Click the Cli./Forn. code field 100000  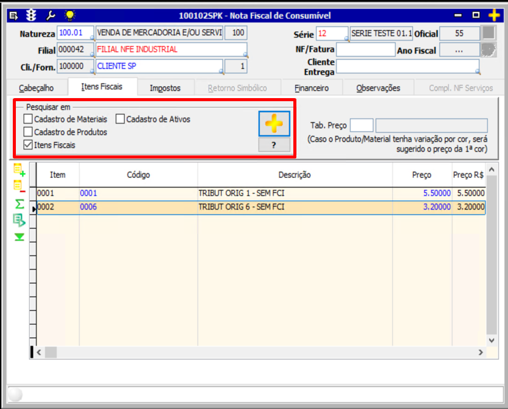[75, 66]
